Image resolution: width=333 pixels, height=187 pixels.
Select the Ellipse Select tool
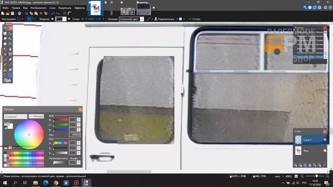click(5, 44)
